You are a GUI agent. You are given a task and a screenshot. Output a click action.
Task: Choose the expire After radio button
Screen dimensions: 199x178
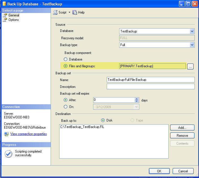pyautogui.click(x=66, y=100)
